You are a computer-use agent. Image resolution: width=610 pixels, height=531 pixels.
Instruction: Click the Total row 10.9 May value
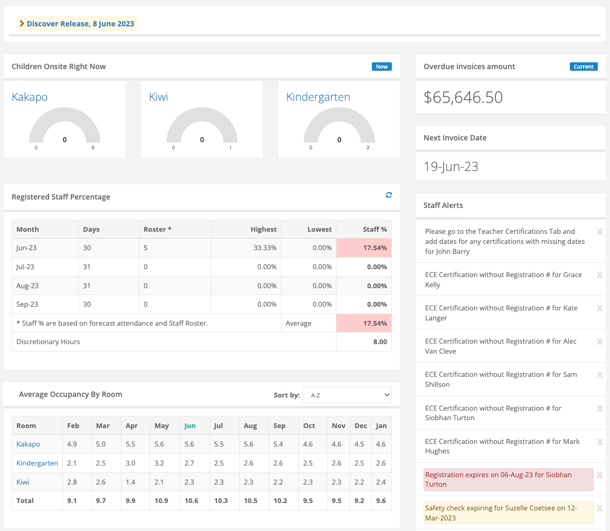pyautogui.click(x=162, y=501)
